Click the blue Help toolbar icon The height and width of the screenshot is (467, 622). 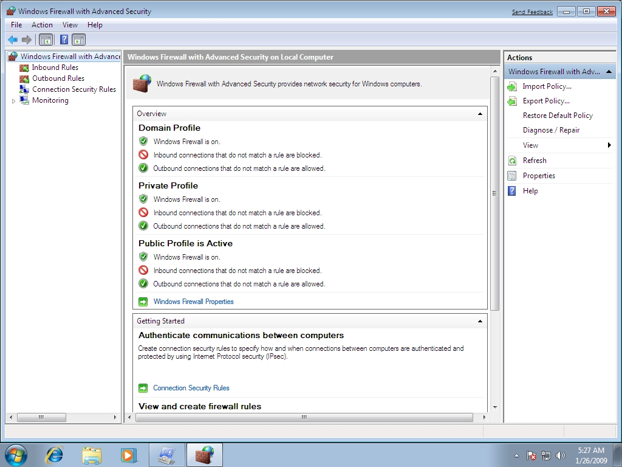click(64, 40)
